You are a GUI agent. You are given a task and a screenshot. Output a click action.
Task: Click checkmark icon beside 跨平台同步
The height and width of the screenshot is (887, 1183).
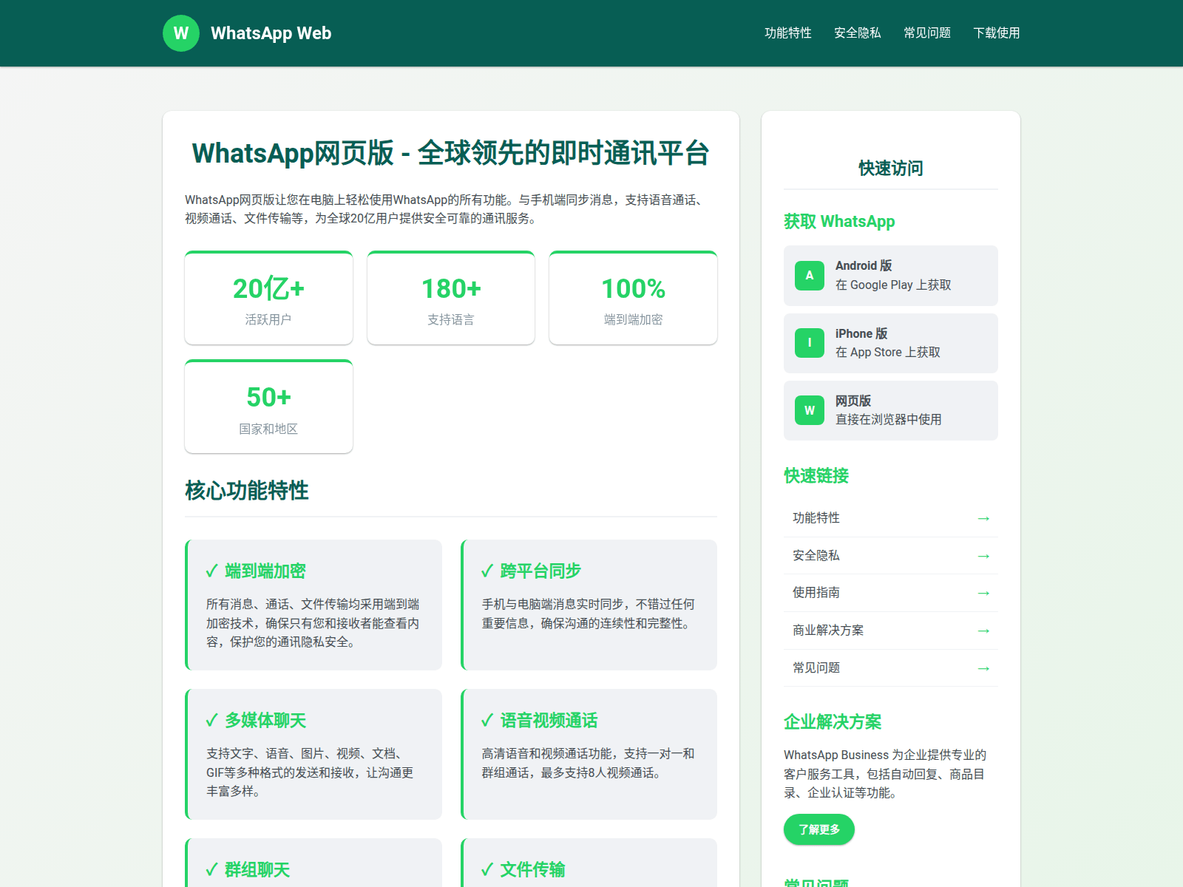tap(487, 571)
